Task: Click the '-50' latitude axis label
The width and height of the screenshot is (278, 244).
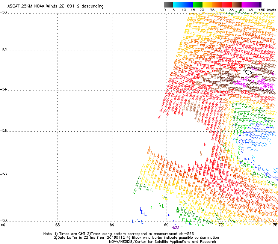Action: click(x=3, y=12)
